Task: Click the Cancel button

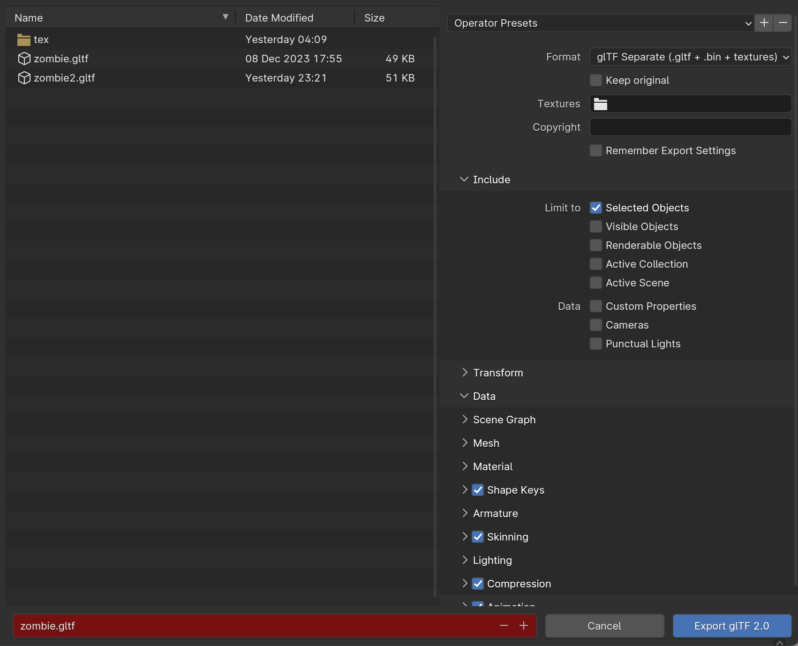Action: 604,626
